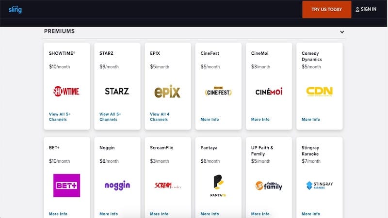
Task: Click the CineFest card title
Action: pyautogui.click(x=210, y=53)
